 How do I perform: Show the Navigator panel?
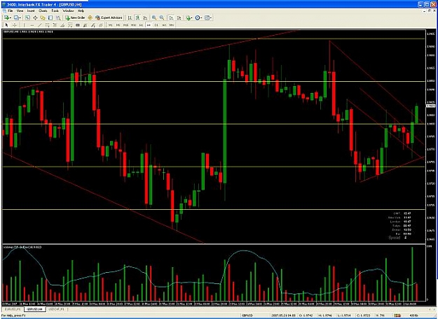pos(43,17)
